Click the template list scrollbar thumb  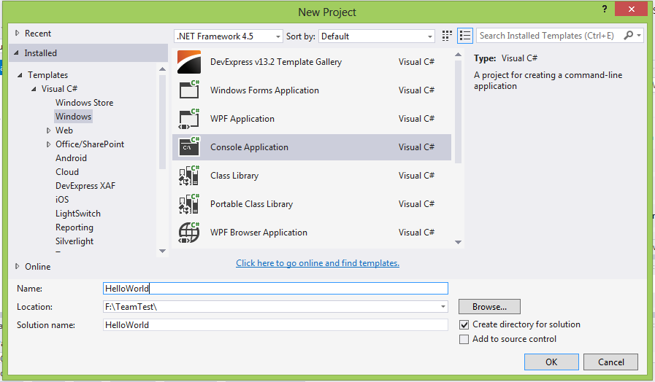459,112
